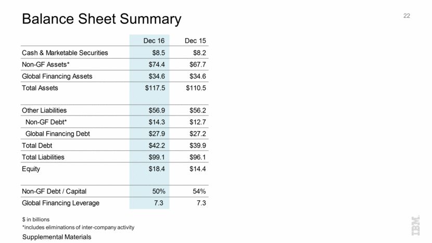The height and width of the screenshot is (243, 432).
Task: Select the Total Liabilities row label
Action: click(x=46, y=157)
